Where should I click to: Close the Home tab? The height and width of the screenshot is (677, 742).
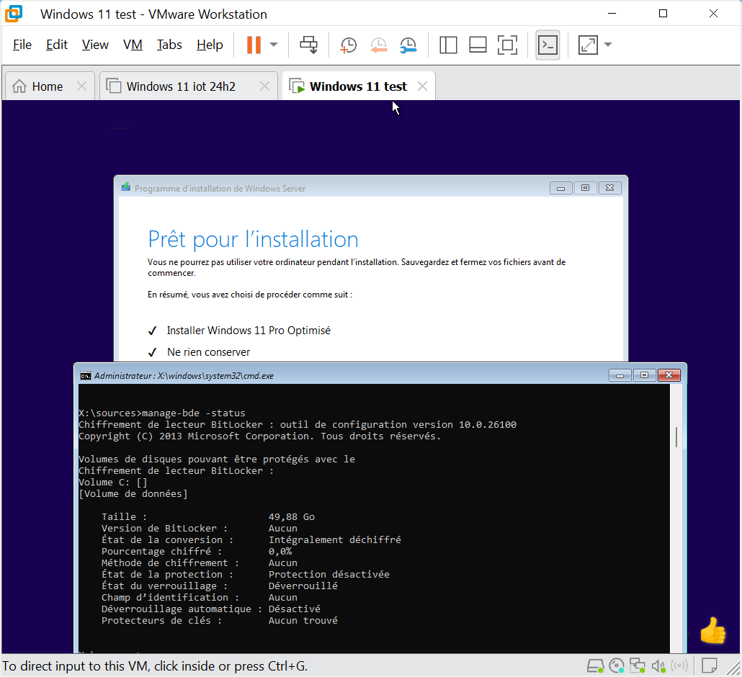[x=81, y=86]
